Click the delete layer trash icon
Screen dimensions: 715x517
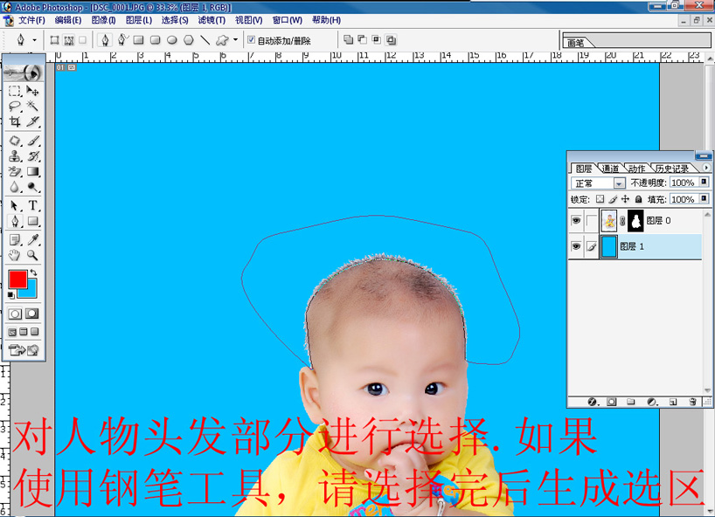click(692, 401)
